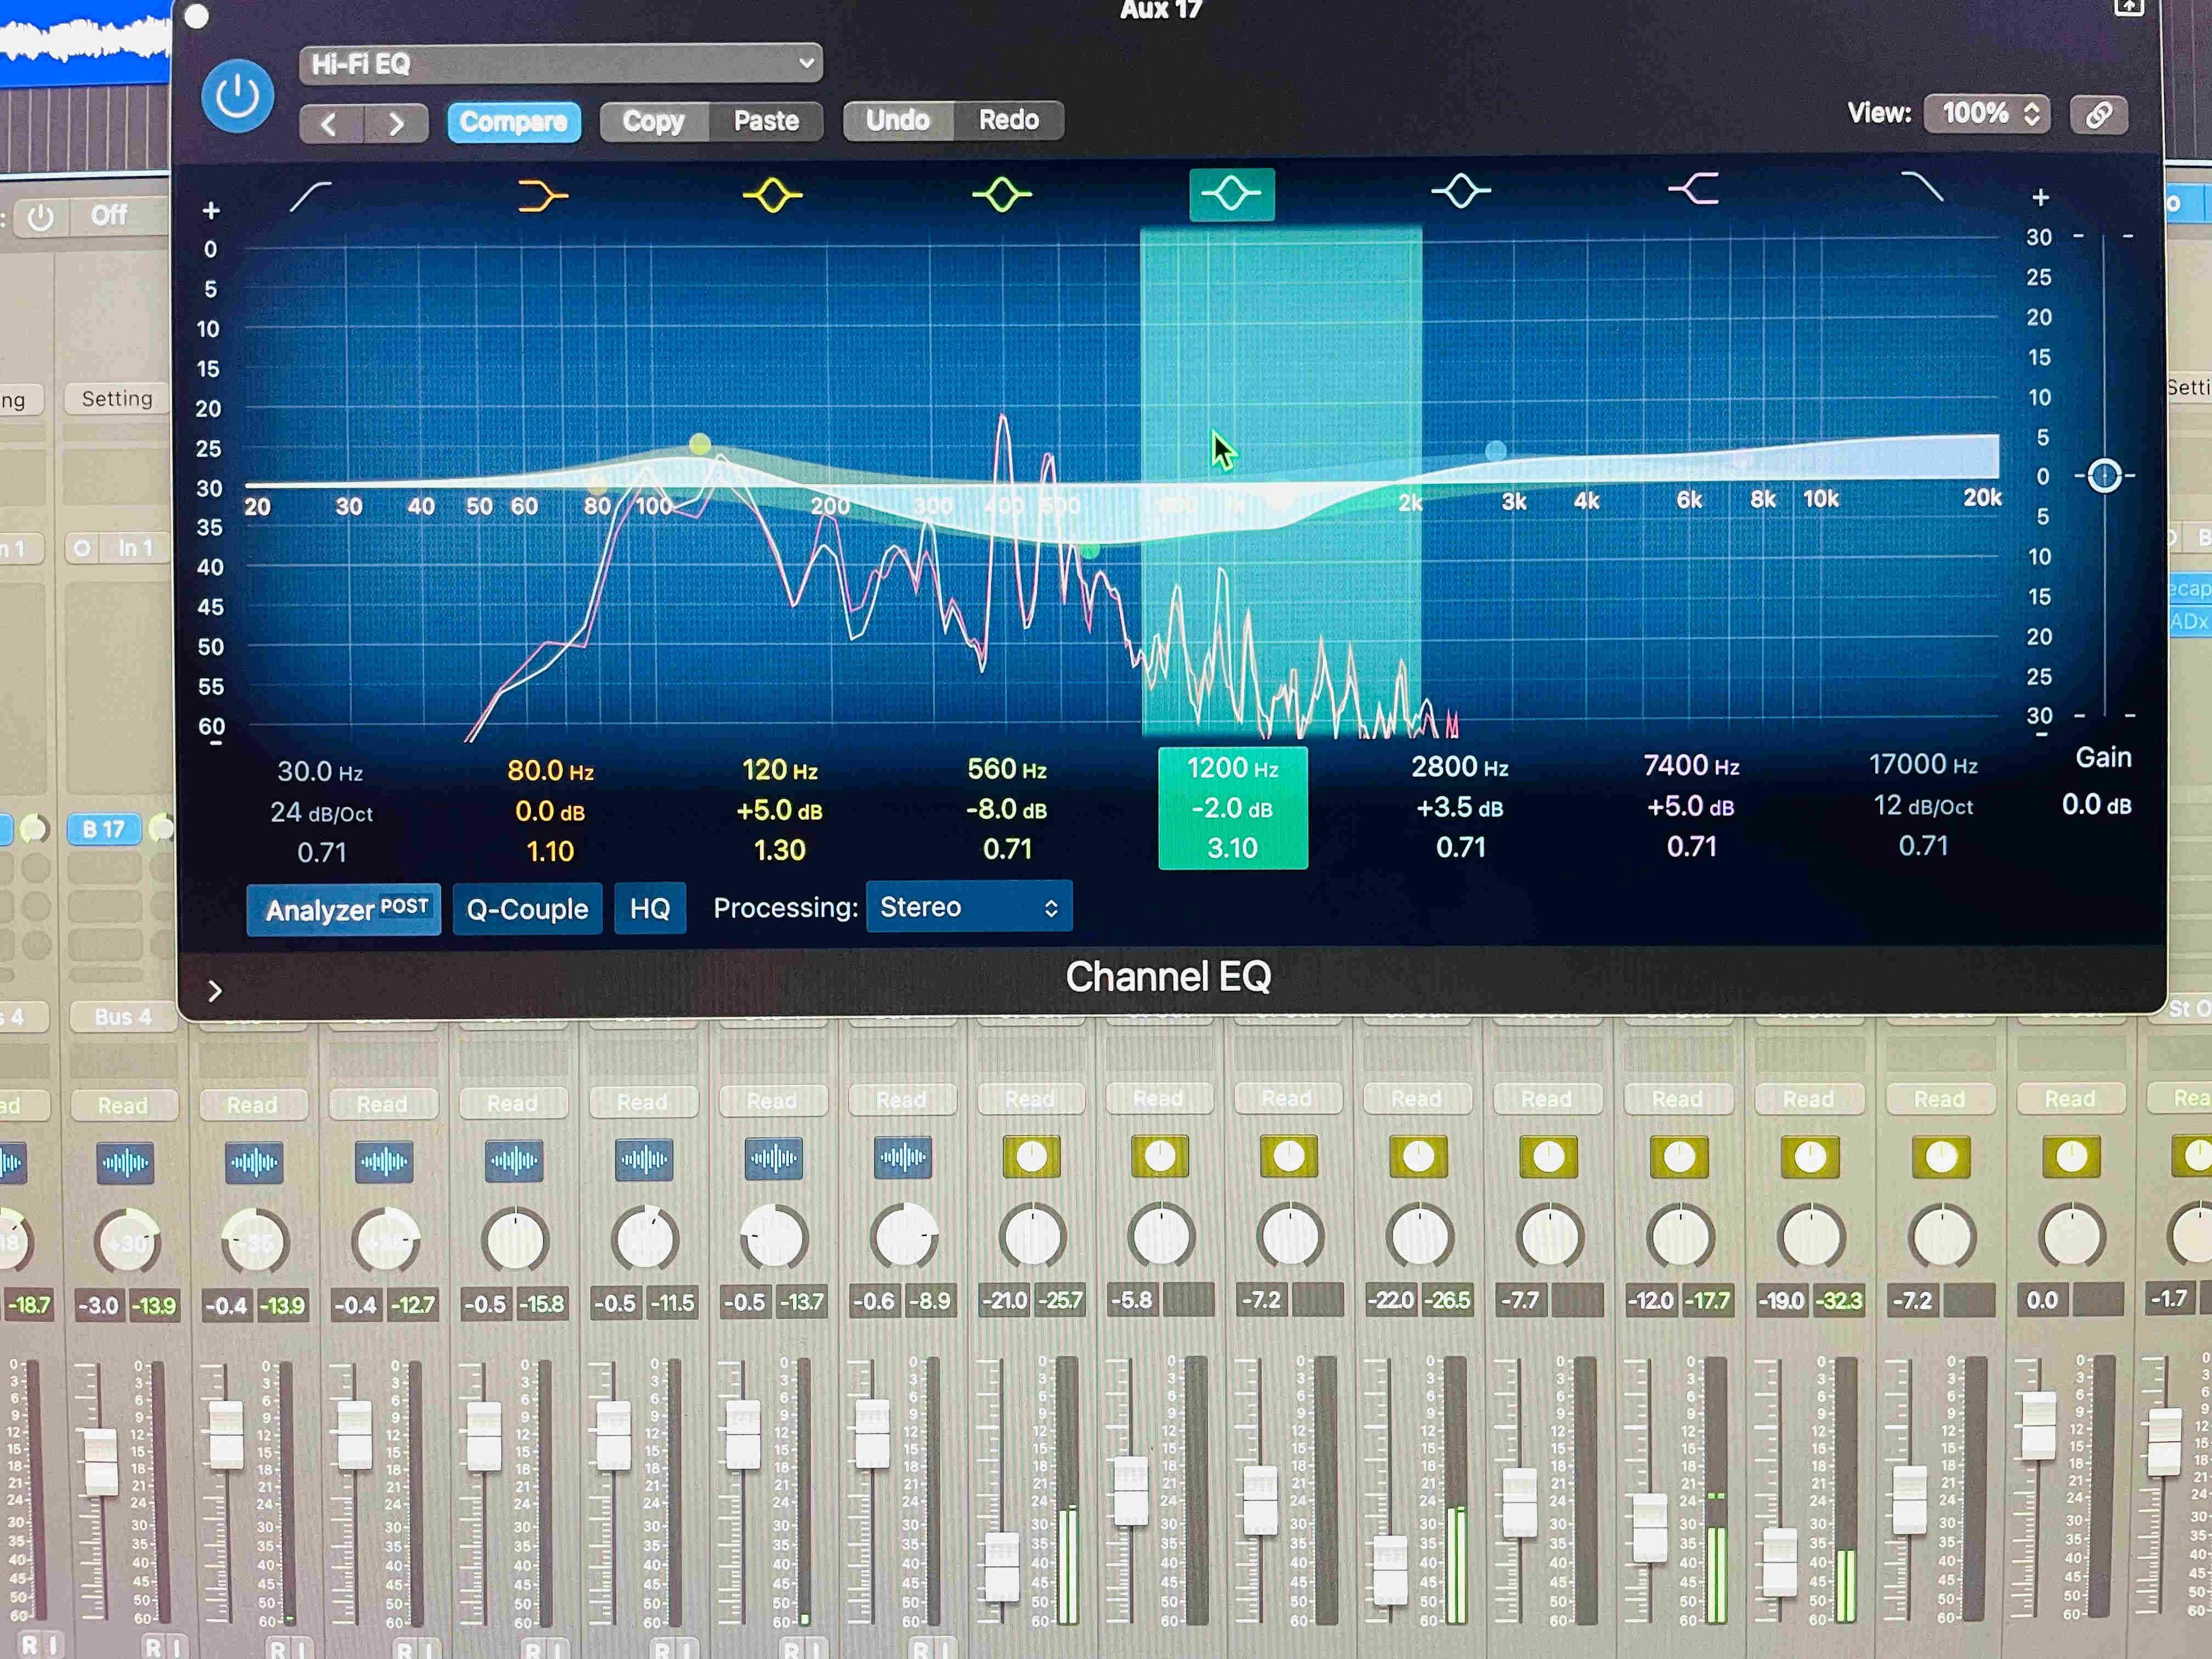The image size is (2212, 1659).
Task: Open the Bus 4 output menu in the mixer
Action: [x=123, y=1017]
